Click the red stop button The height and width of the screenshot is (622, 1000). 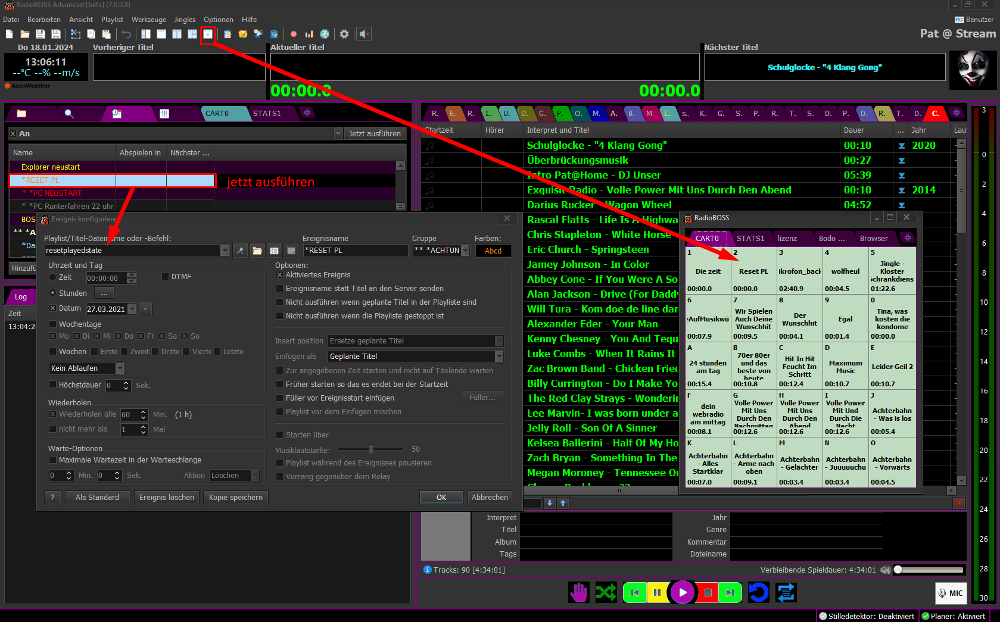tap(708, 592)
